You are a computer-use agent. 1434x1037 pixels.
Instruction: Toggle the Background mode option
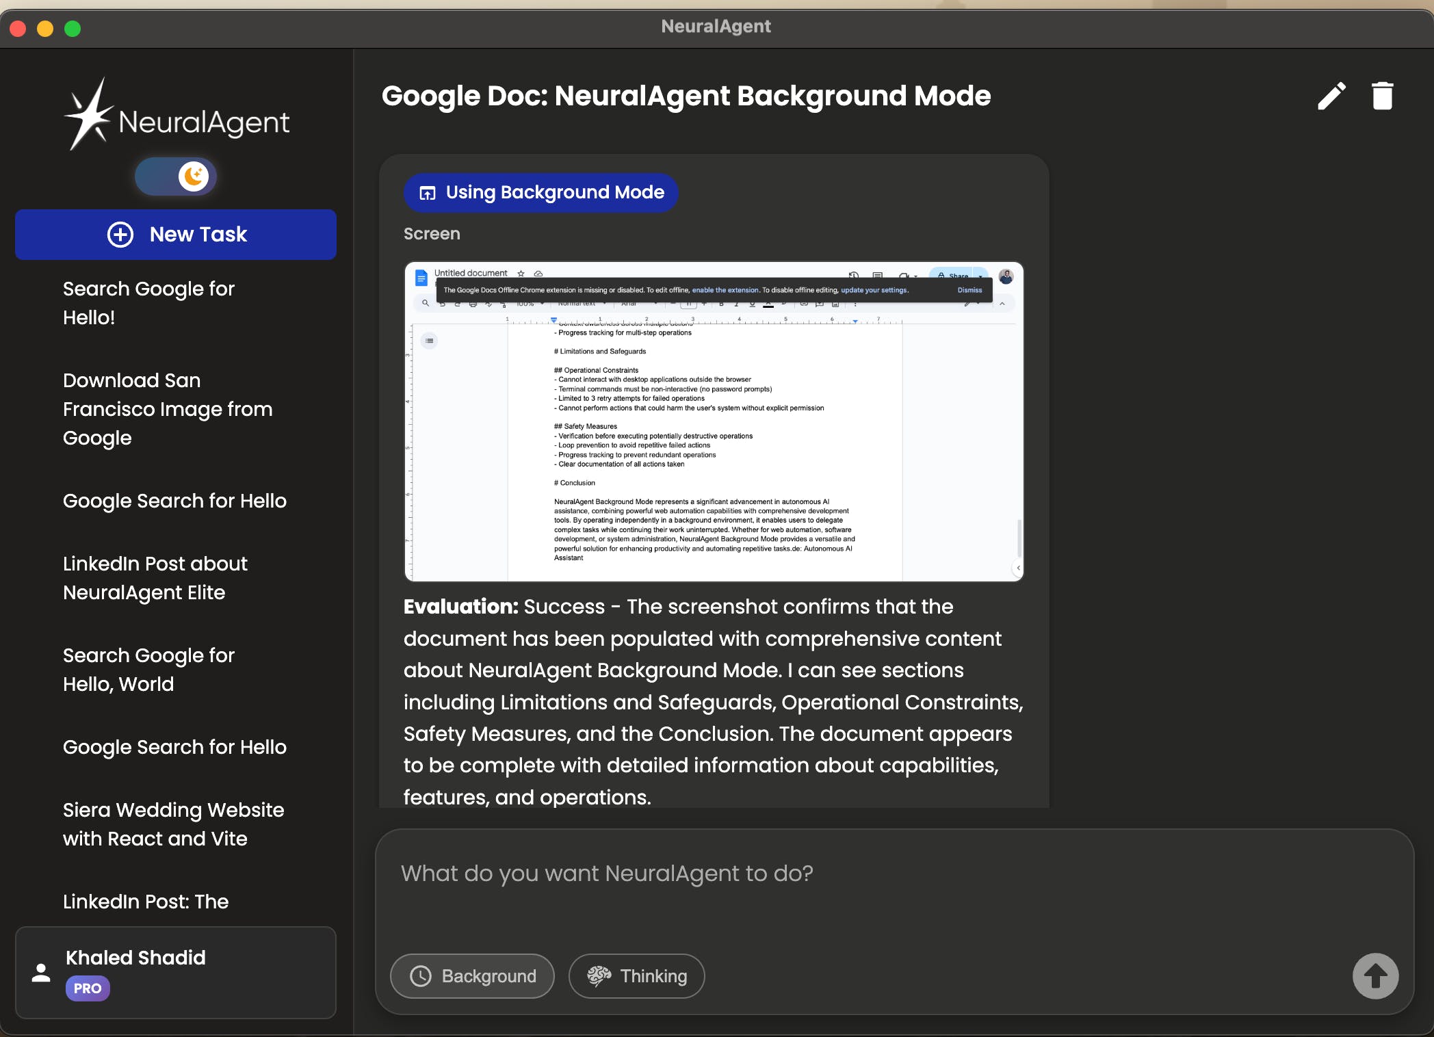coord(472,976)
